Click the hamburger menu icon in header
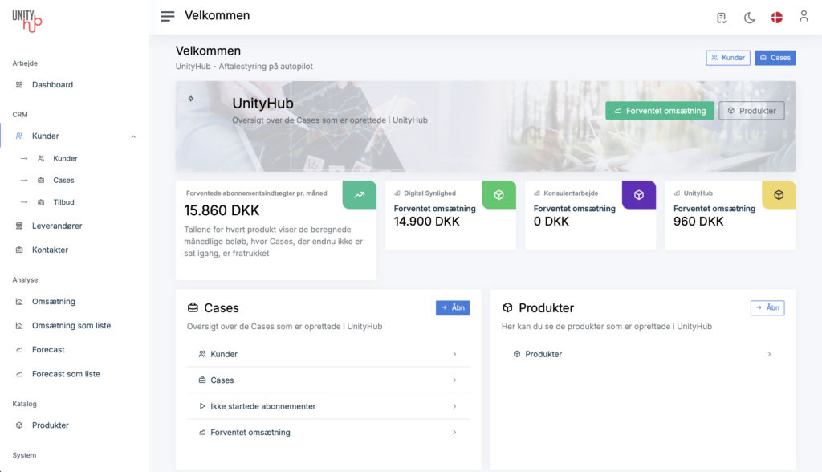822x472 pixels. [167, 17]
